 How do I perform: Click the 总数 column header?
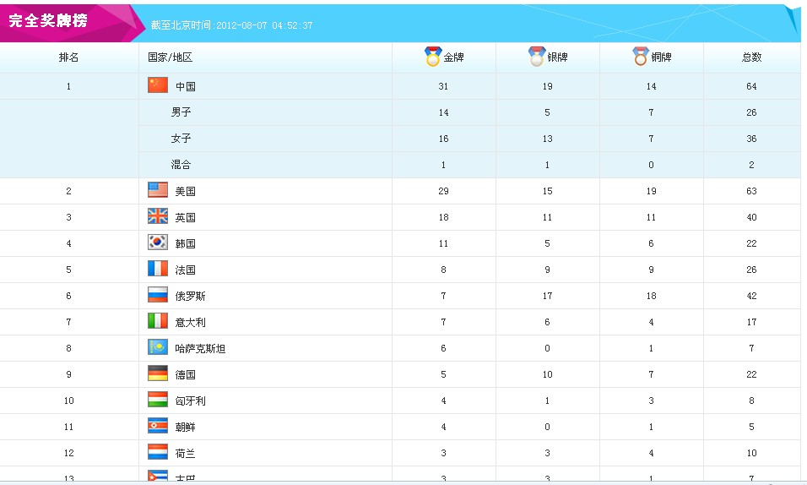pyautogui.click(x=751, y=57)
